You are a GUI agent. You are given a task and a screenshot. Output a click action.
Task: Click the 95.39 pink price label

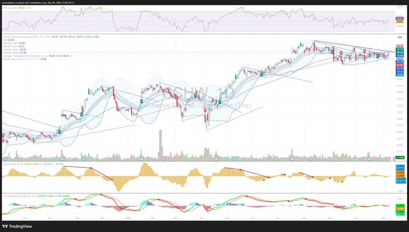tap(399, 46)
